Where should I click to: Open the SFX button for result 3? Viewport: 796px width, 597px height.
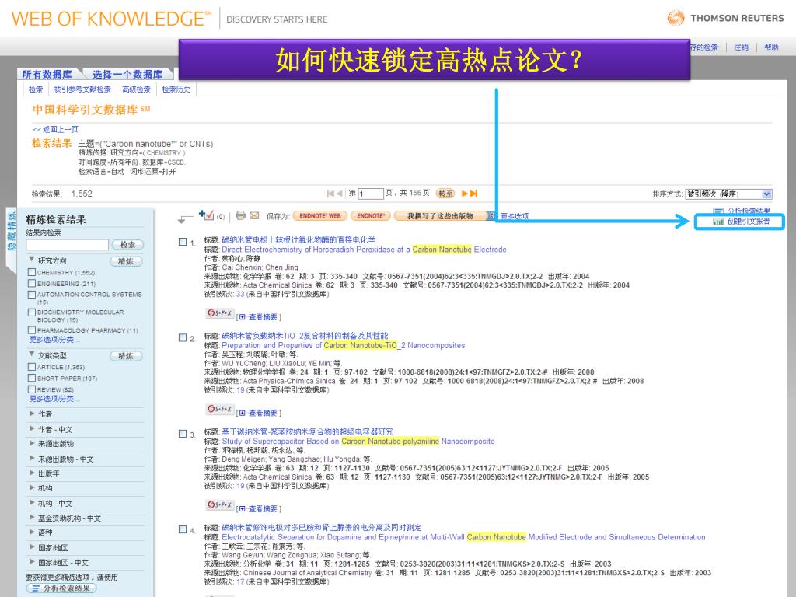220,505
